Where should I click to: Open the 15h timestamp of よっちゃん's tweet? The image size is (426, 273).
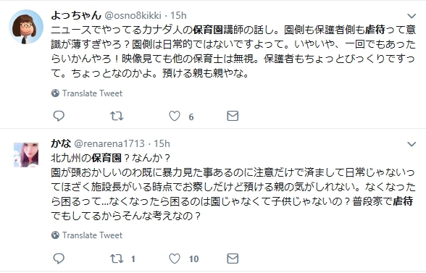(x=178, y=15)
